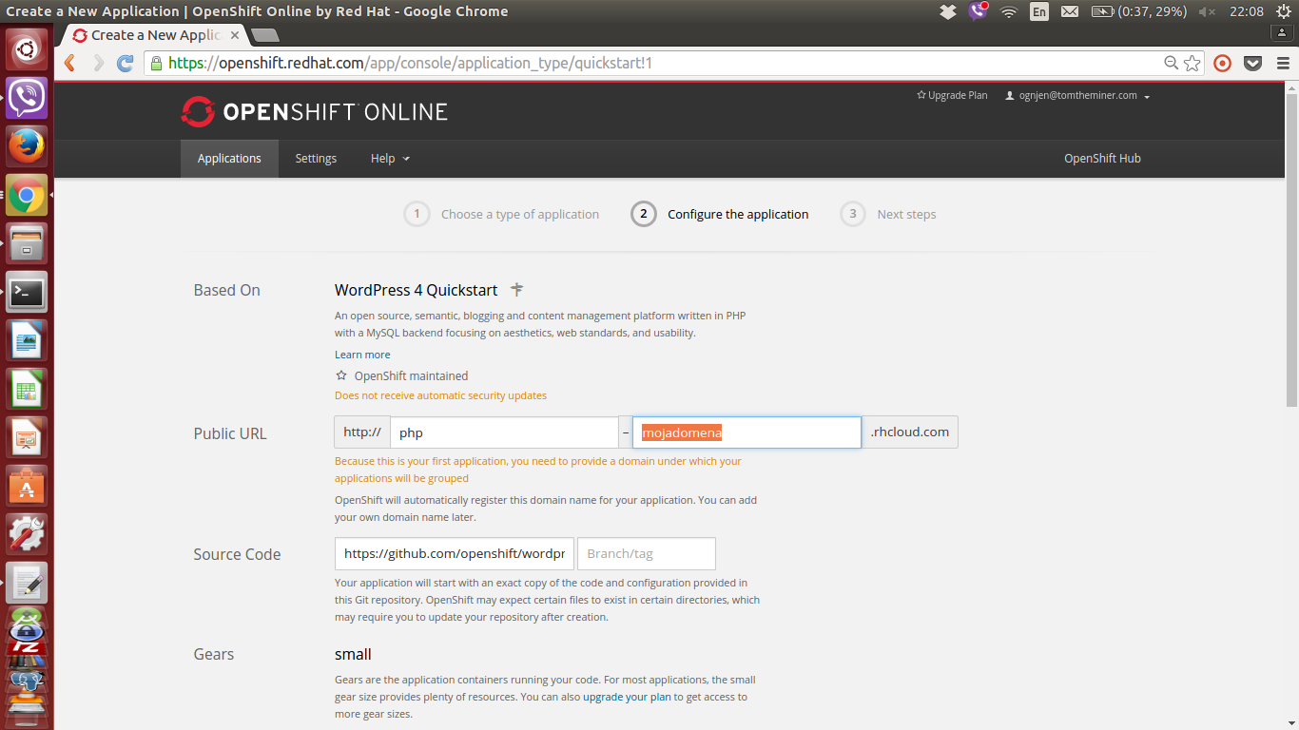Viewport: 1299px width, 730px height.
Task: Switch to the Applications tab
Action: click(229, 159)
